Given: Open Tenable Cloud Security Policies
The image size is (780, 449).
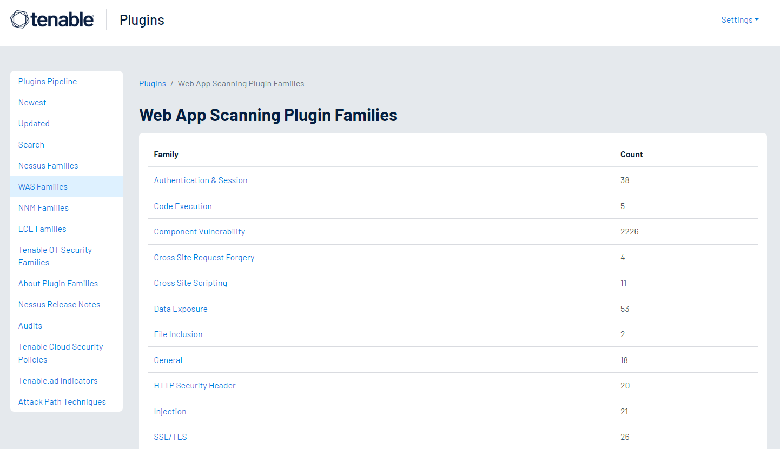Looking at the screenshot, I should click(61, 353).
